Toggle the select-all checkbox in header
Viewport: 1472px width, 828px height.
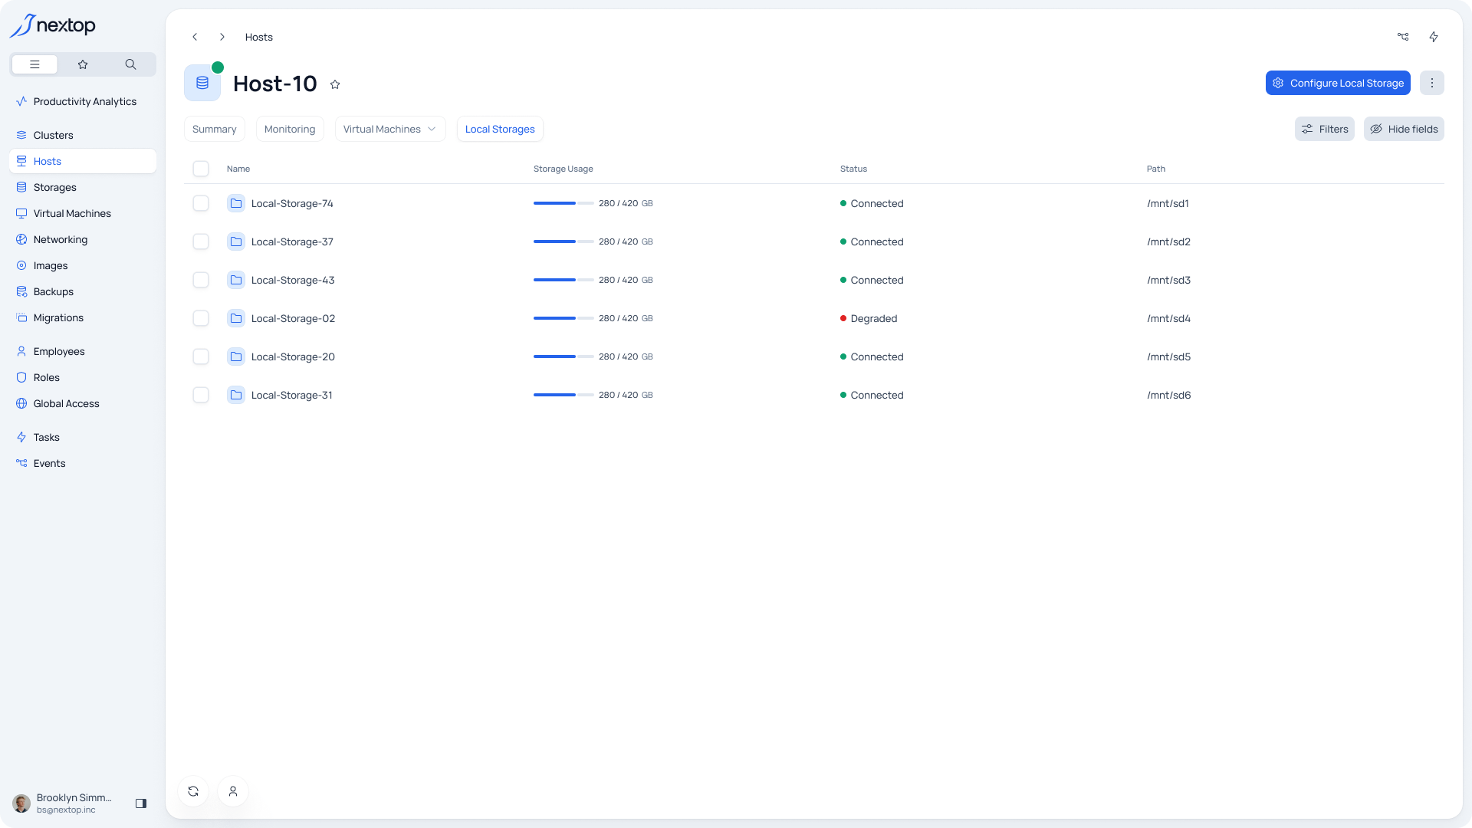[201, 169]
